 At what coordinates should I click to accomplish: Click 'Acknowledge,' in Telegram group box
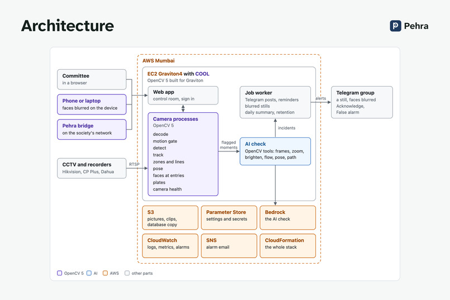click(350, 106)
